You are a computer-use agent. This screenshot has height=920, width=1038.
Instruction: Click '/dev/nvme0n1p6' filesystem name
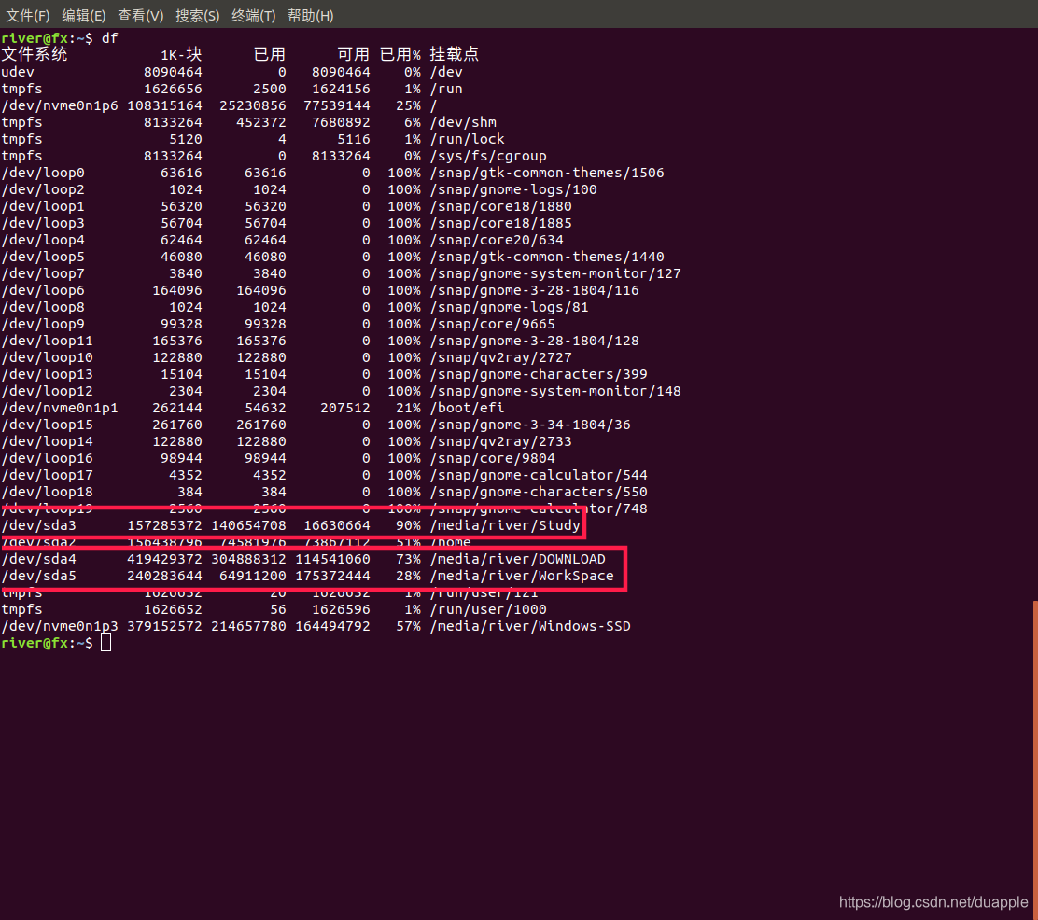[x=60, y=105]
